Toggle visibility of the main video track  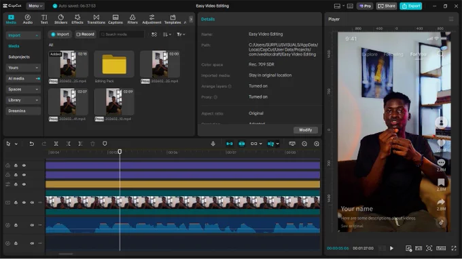tap(24, 203)
